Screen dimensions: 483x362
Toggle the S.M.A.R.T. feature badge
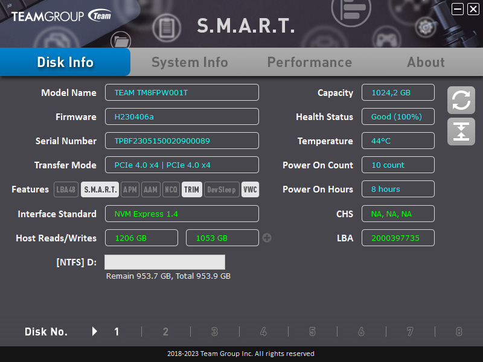pos(99,189)
